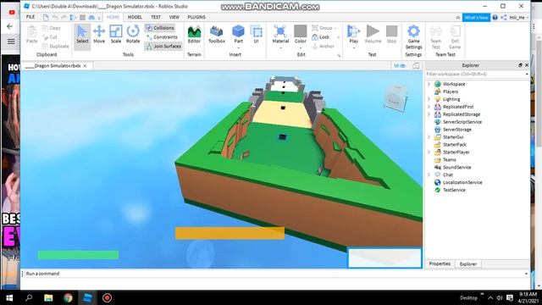Switch to the MODEL ribbon tab
The image size is (542, 305).
pos(135,17)
